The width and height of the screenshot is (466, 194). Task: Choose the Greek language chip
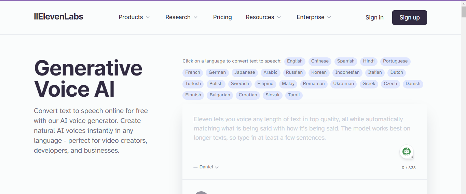369,84
